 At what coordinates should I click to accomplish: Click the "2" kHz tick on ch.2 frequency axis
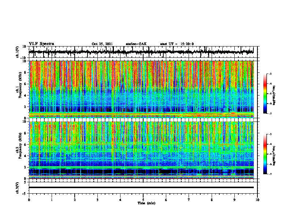[26, 167]
